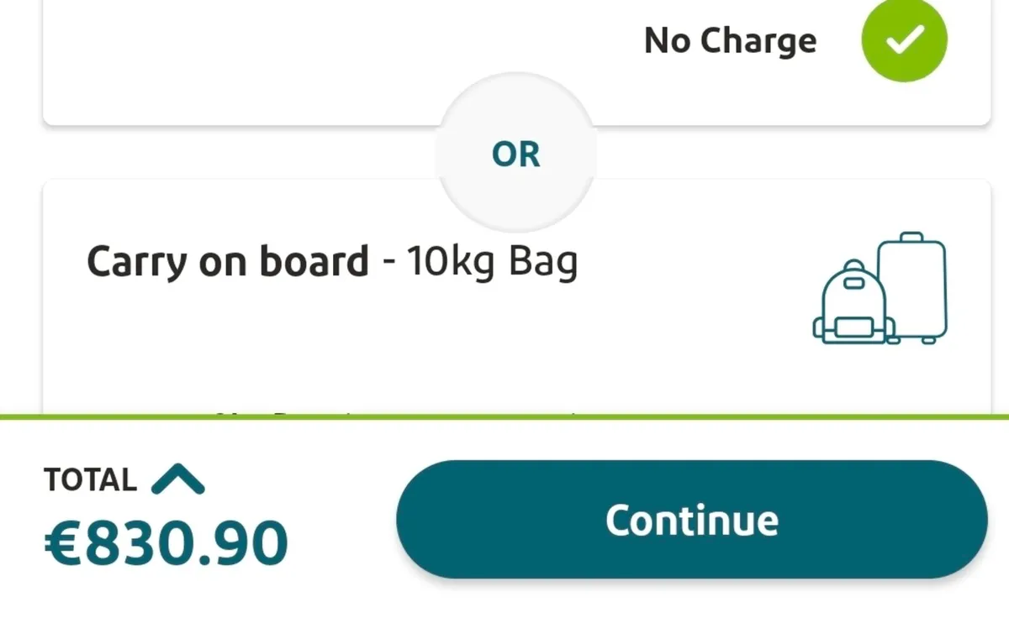Viewport: 1009px width, 618px height.
Task: Click the euro sign in the total price
Action: tap(64, 543)
